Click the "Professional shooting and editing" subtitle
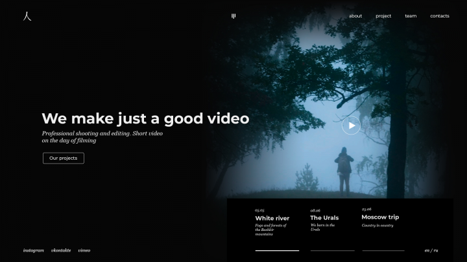The image size is (467, 262). click(x=102, y=137)
